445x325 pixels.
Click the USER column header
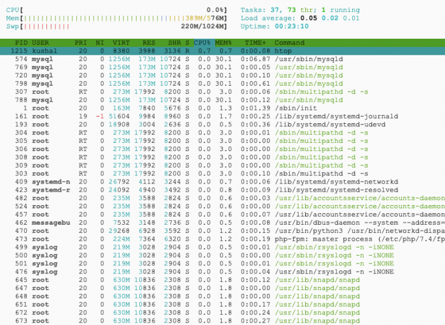41,42
